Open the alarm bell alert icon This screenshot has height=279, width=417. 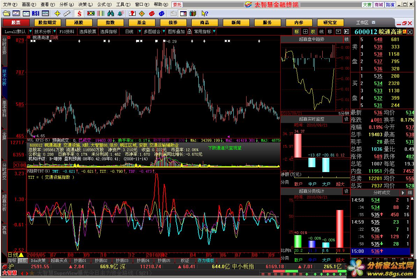[120, 13]
